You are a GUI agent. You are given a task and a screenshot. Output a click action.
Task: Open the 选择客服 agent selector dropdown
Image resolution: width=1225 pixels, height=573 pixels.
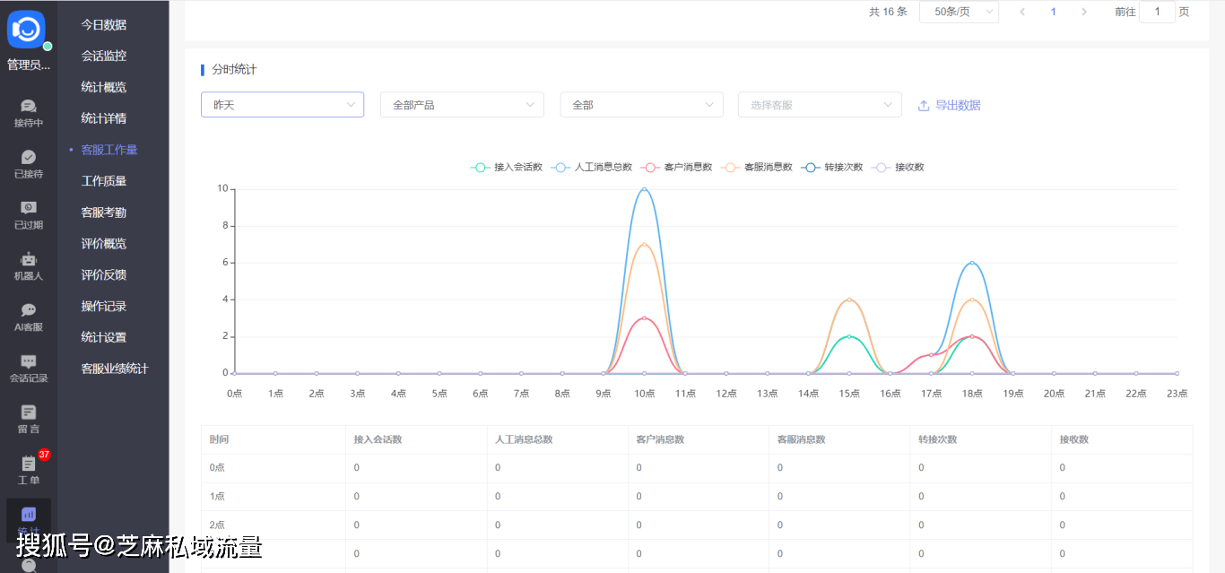(820, 105)
